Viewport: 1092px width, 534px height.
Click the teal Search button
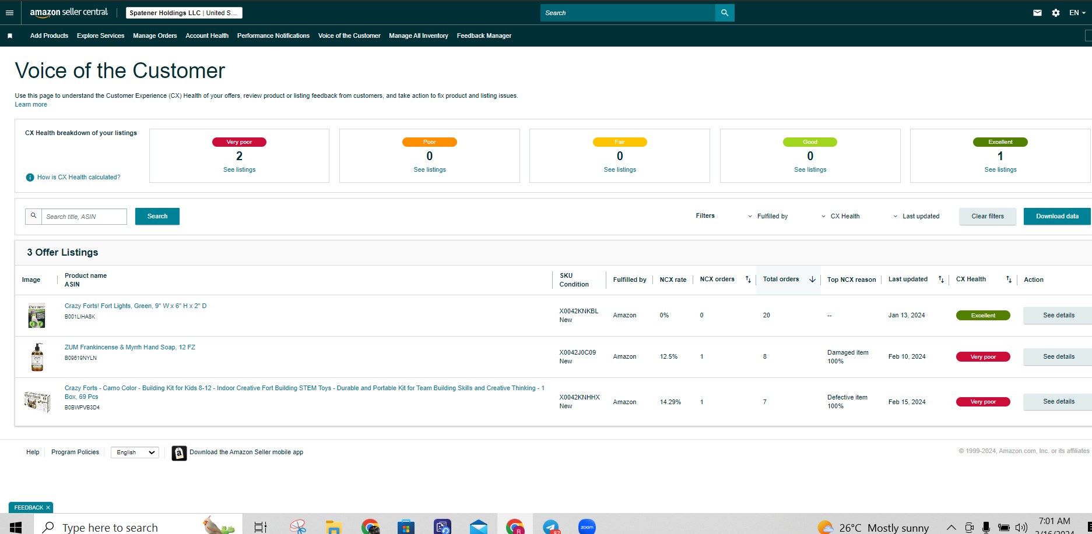(157, 217)
